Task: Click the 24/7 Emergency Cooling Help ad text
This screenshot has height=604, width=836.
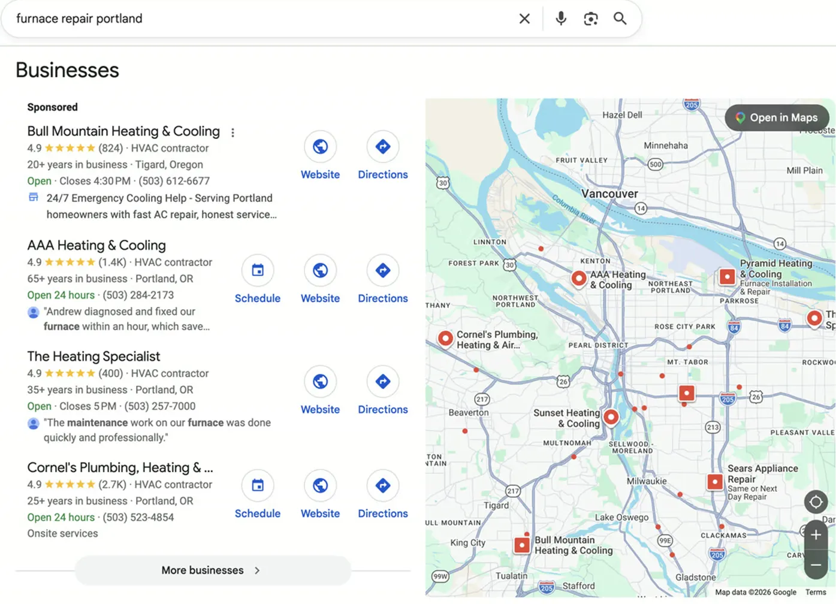Action: (162, 206)
